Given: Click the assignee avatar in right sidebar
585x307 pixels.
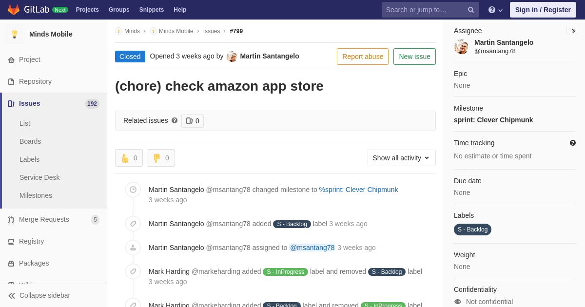Looking at the screenshot, I should click(461, 47).
